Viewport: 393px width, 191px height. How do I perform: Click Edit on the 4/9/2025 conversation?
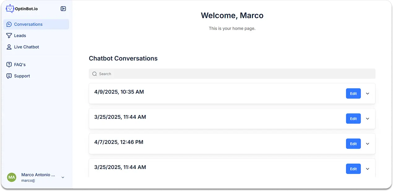(x=353, y=93)
